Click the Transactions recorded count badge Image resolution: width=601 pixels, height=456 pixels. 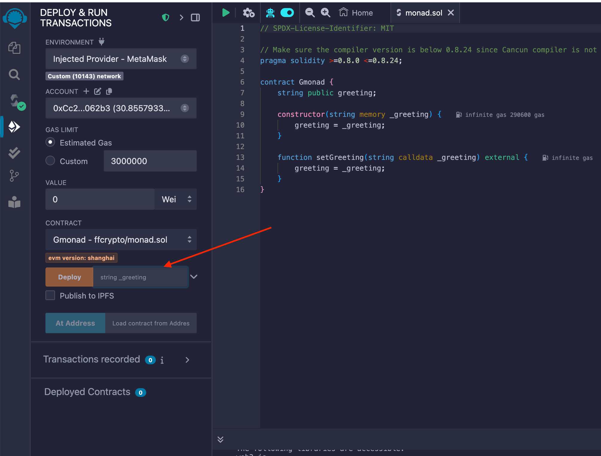coord(150,360)
